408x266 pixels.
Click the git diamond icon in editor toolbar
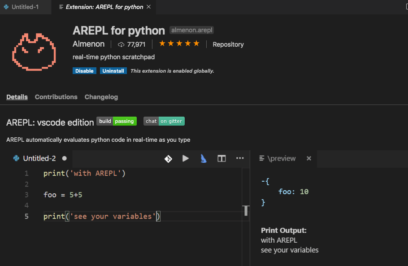point(168,158)
